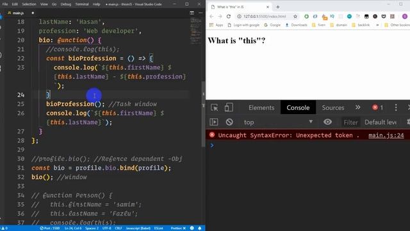
Task: Click the feedback smiley icon
Action: click(192, 228)
